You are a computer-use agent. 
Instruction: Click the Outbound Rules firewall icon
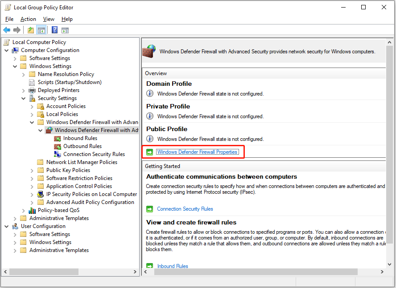click(58, 147)
